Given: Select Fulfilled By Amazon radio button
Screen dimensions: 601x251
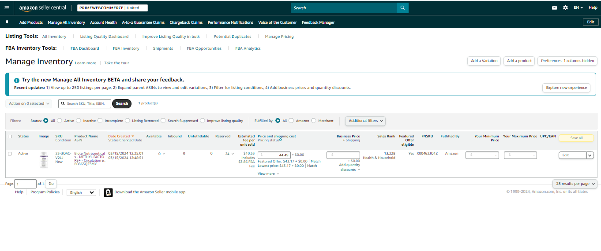Looking at the screenshot, I should click(x=291, y=121).
